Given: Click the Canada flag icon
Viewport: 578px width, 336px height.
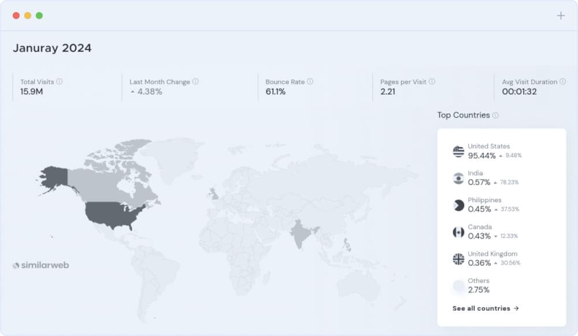Looking at the screenshot, I should (x=457, y=232).
